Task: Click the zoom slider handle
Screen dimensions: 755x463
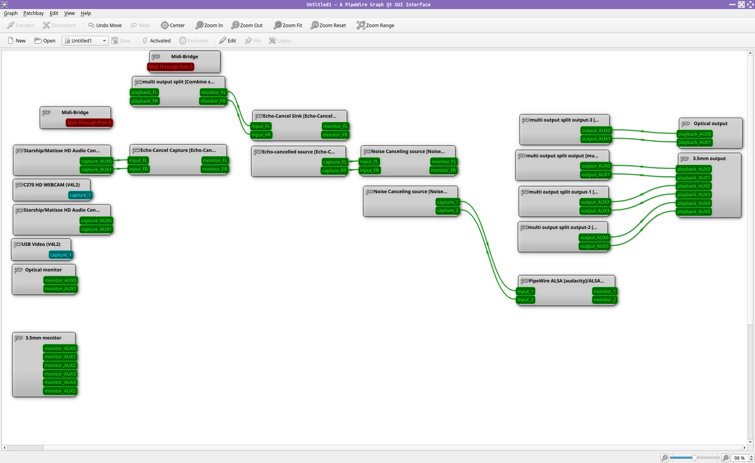Action: pyautogui.click(x=694, y=457)
